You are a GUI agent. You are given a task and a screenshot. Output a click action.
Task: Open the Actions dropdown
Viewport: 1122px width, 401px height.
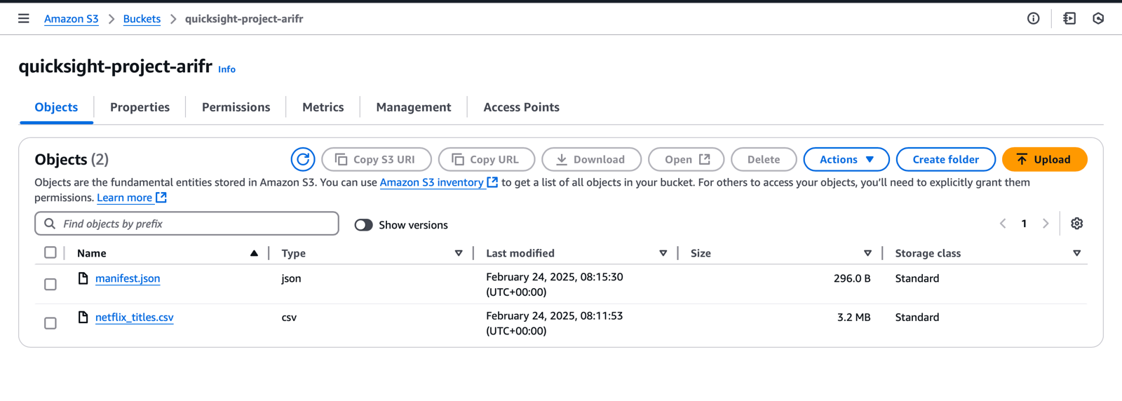click(x=846, y=160)
